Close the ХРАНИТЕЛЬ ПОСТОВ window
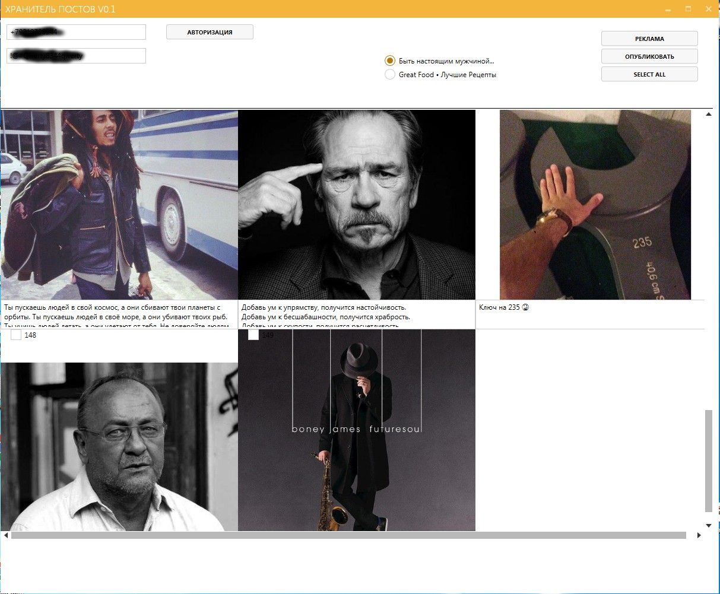 coord(709,9)
